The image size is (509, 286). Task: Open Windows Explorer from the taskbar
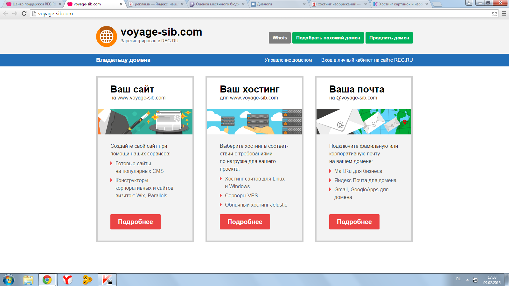pyautogui.click(x=28, y=280)
